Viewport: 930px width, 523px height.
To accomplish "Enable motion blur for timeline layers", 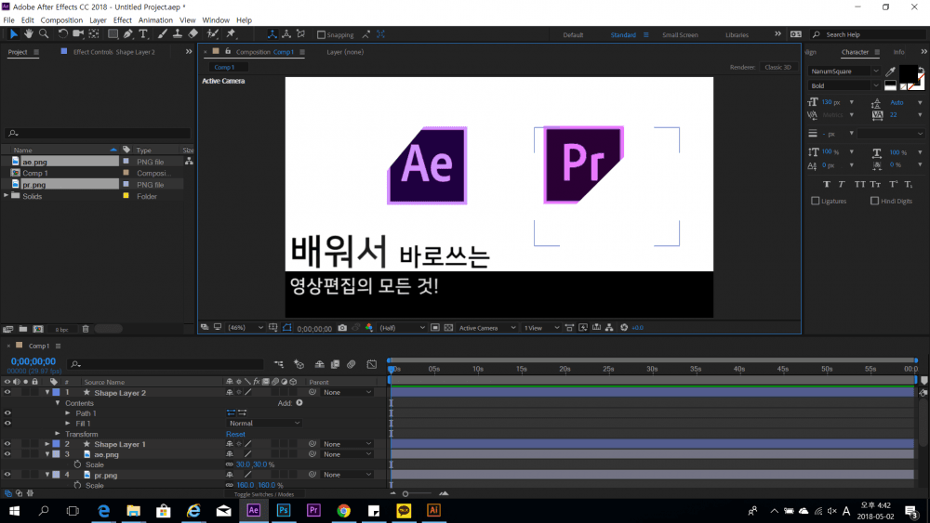I will click(x=352, y=364).
